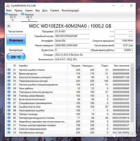Close the CrystalDiskInfo window
140x141 pixels.
tap(131, 5)
